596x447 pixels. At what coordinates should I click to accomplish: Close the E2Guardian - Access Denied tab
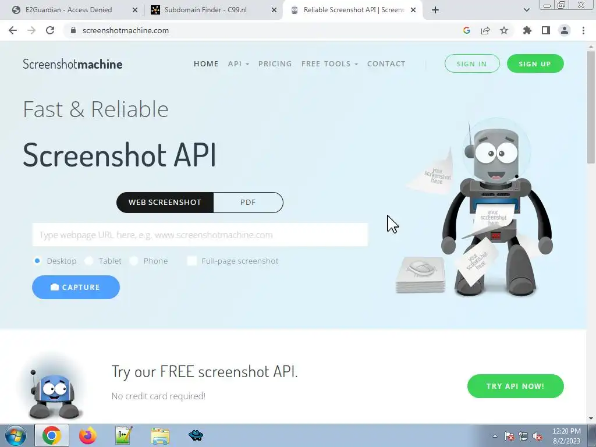click(x=135, y=10)
